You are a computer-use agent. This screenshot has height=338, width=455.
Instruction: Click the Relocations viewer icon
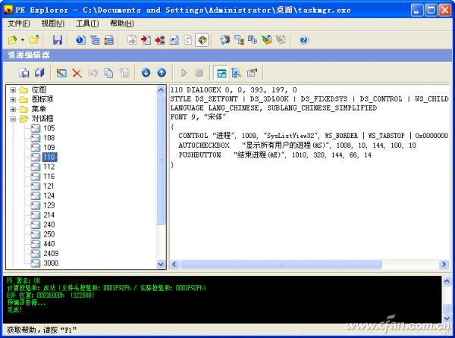point(188,39)
